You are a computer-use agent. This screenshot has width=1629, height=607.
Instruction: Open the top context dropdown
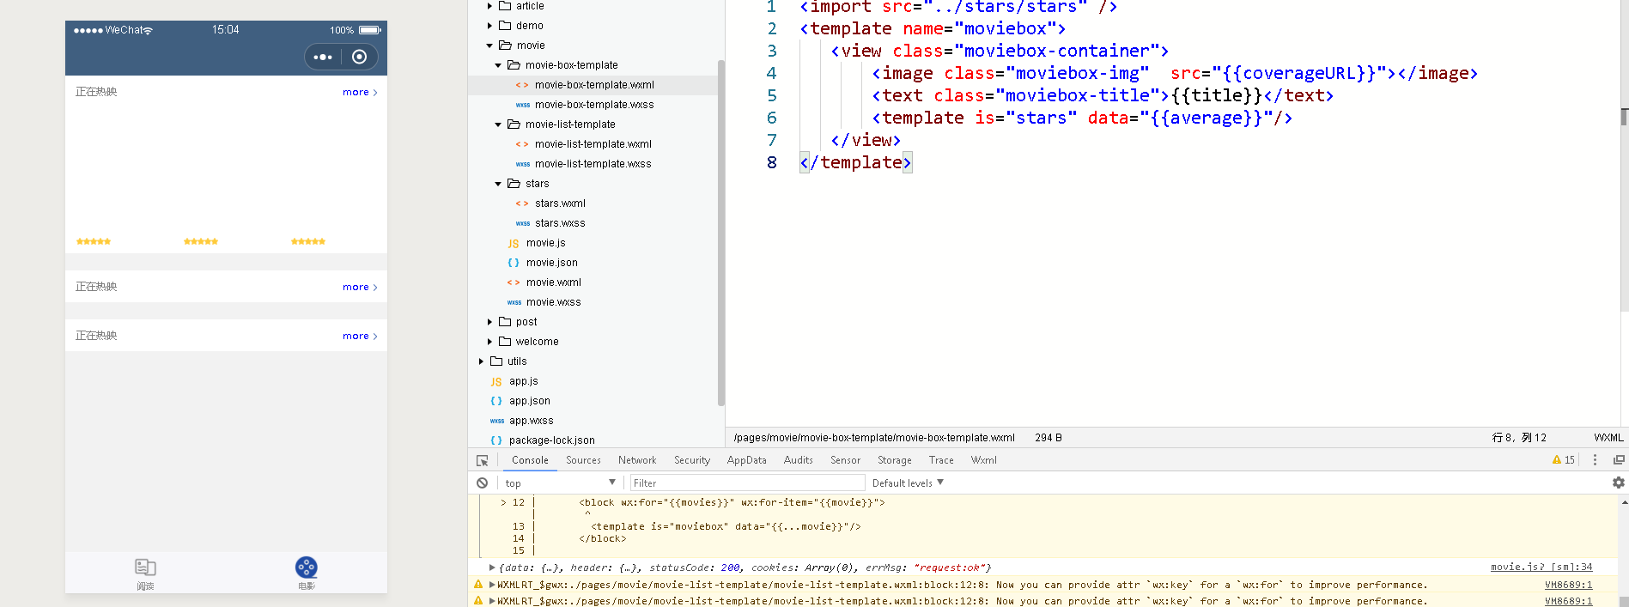tap(560, 483)
